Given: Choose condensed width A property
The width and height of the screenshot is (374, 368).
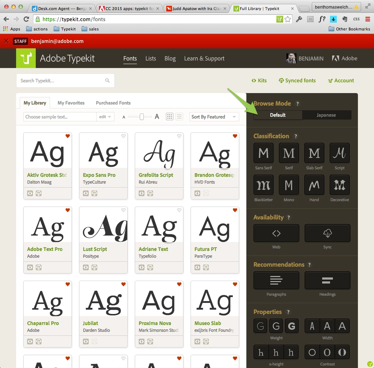Looking at the screenshot, I should click(312, 326).
